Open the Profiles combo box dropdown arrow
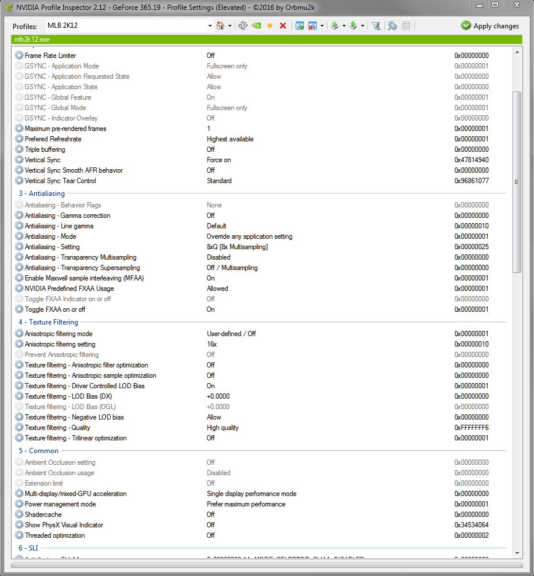This screenshot has height=576, width=534. click(210, 25)
